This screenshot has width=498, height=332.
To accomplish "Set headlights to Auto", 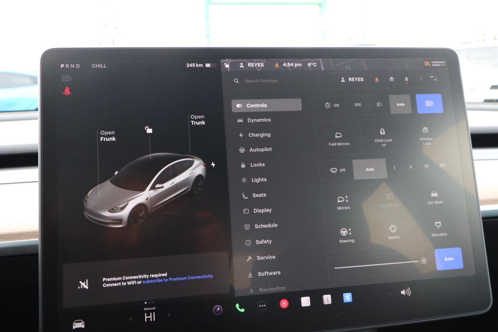I will [400, 104].
